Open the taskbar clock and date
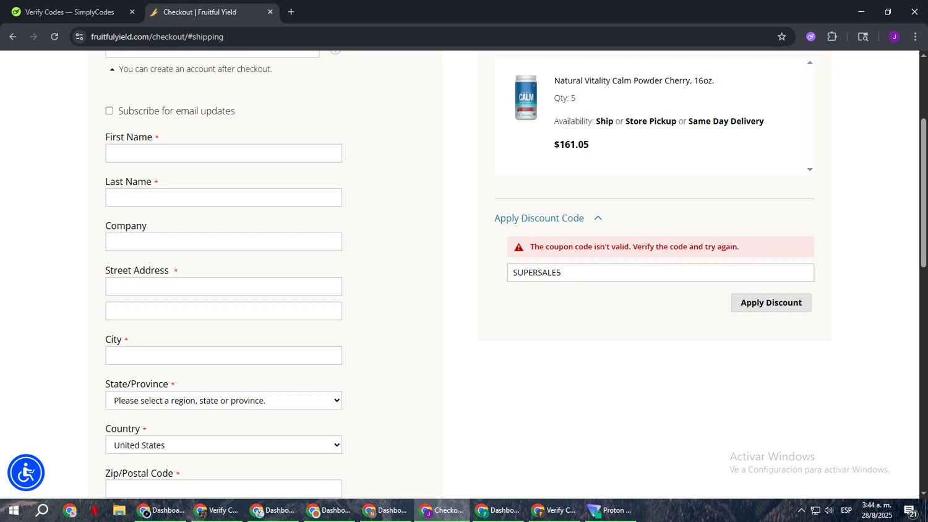This screenshot has width=928, height=522. point(877,510)
